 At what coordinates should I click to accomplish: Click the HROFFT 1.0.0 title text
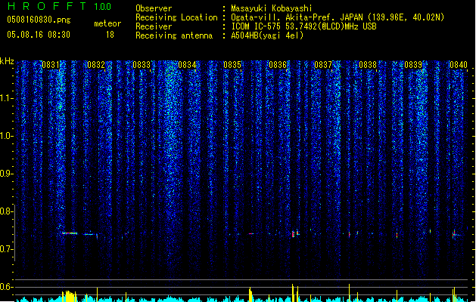tap(60, 6)
